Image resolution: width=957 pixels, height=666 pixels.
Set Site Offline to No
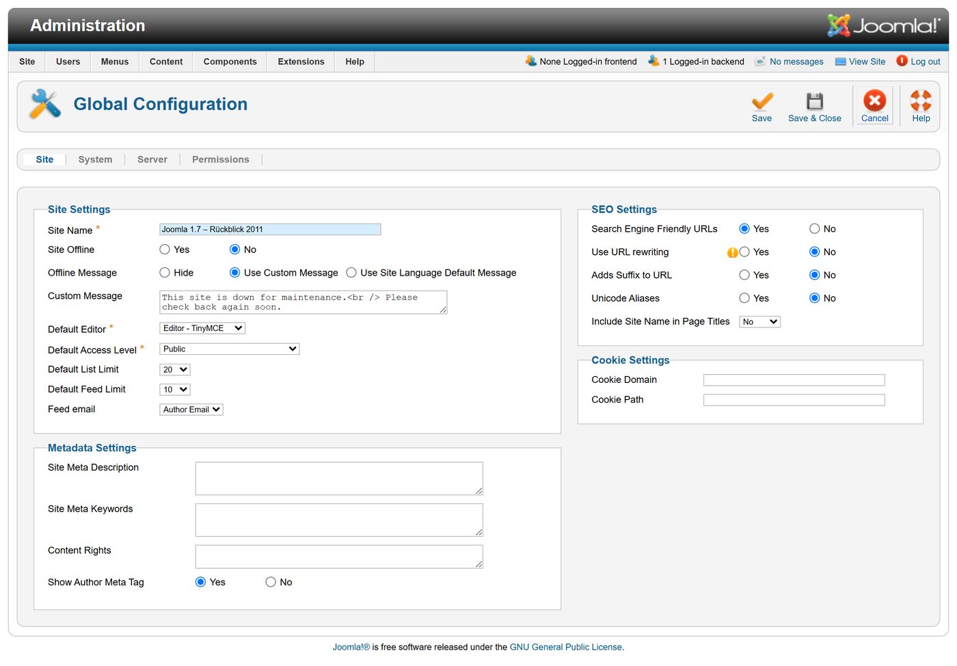235,250
